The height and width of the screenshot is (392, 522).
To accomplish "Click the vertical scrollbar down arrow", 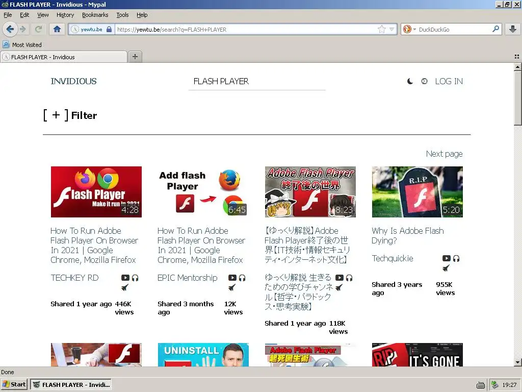I will tap(517, 362).
